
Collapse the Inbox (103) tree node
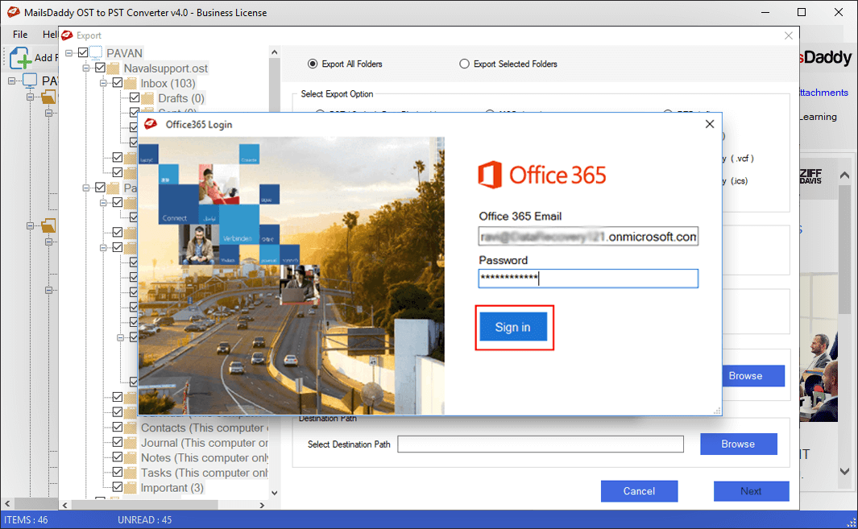(x=103, y=83)
